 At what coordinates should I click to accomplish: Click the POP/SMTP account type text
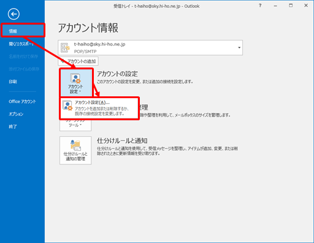tap(85, 52)
